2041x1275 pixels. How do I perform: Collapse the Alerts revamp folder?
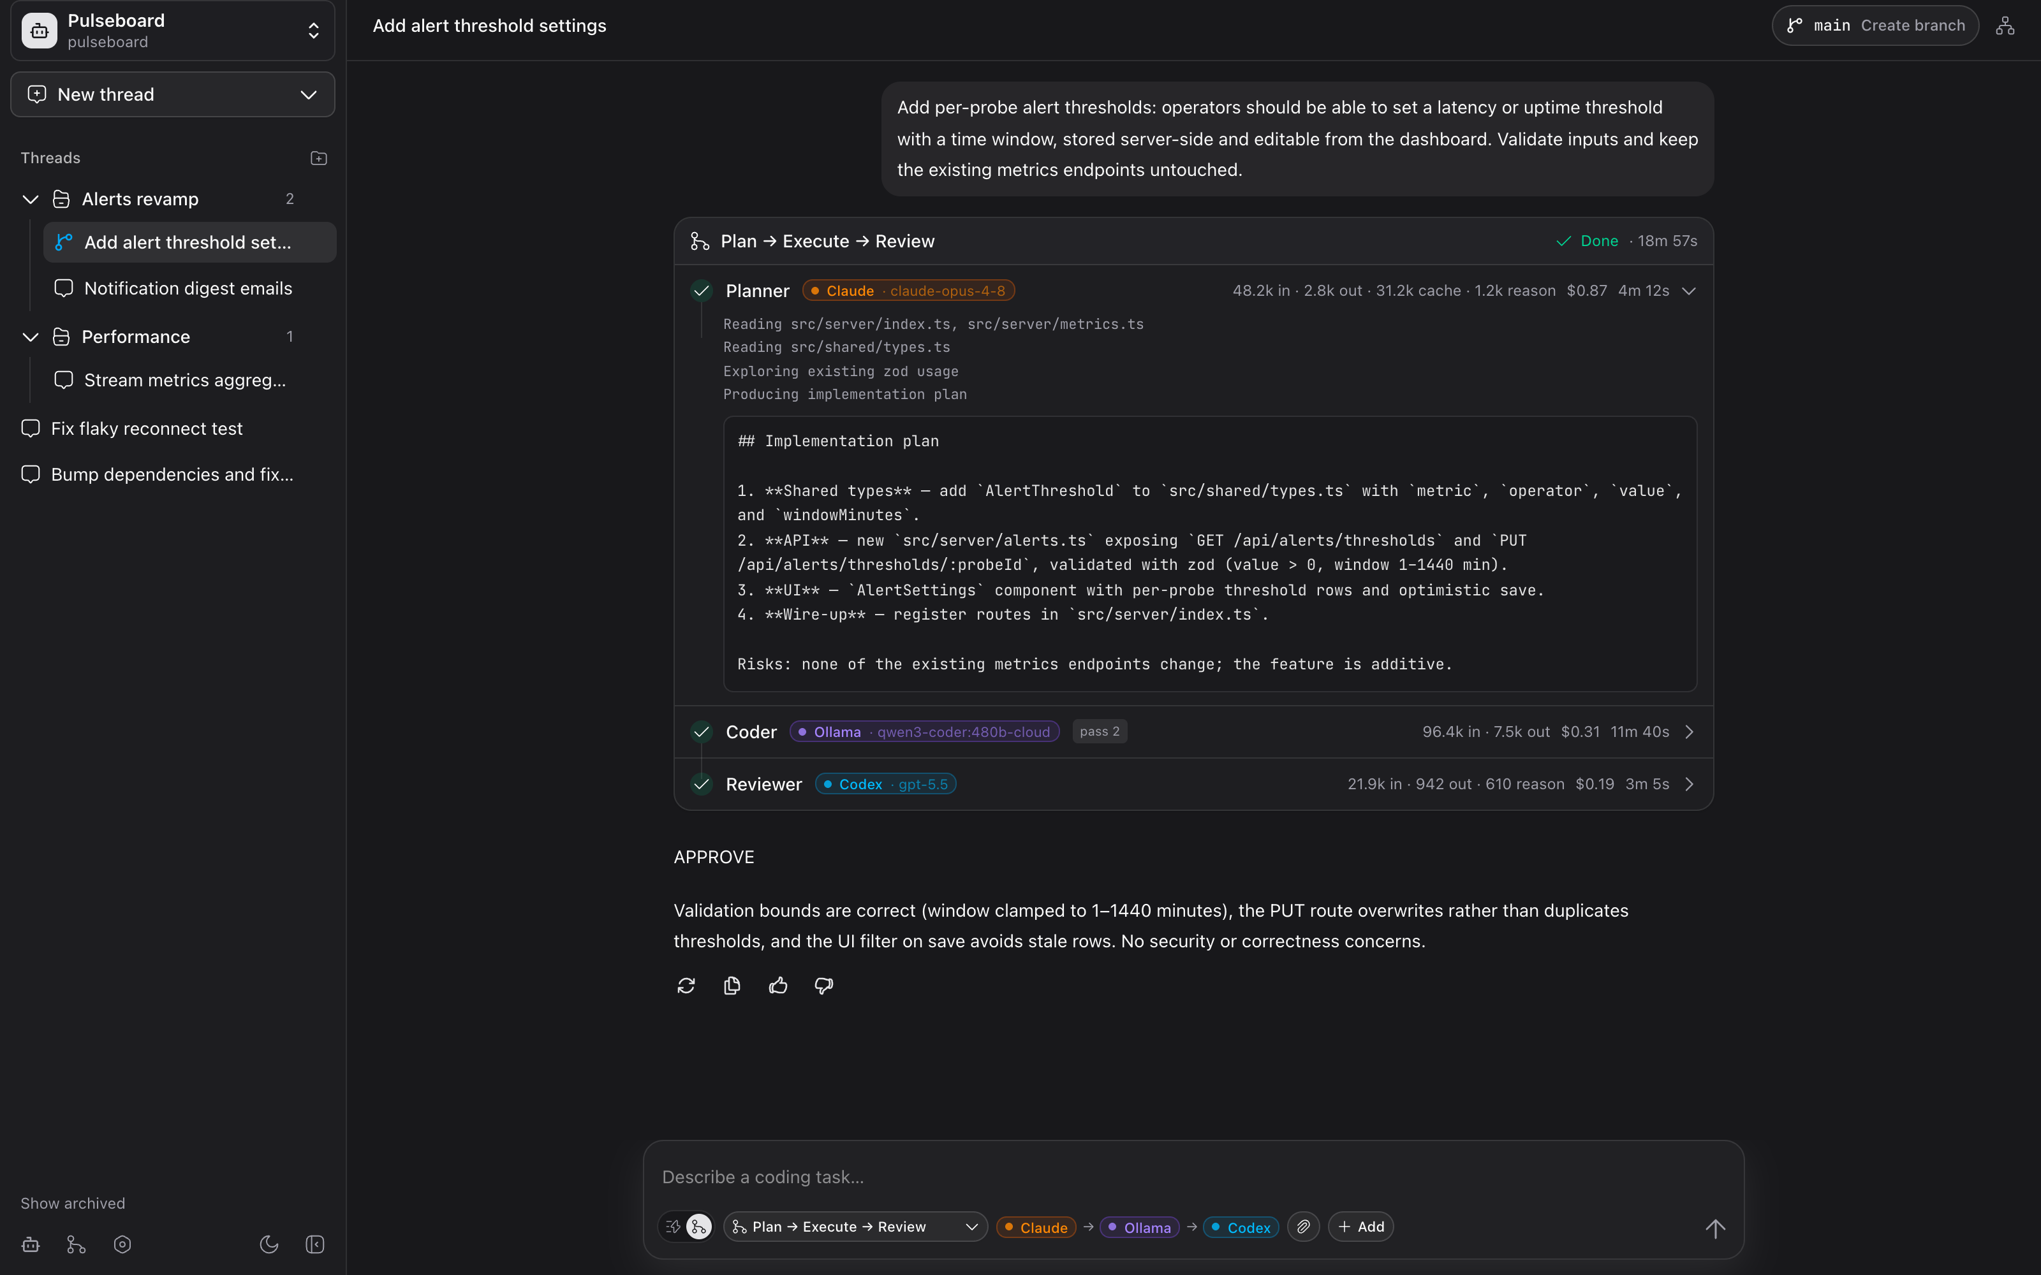pyautogui.click(x=31, y=200)
